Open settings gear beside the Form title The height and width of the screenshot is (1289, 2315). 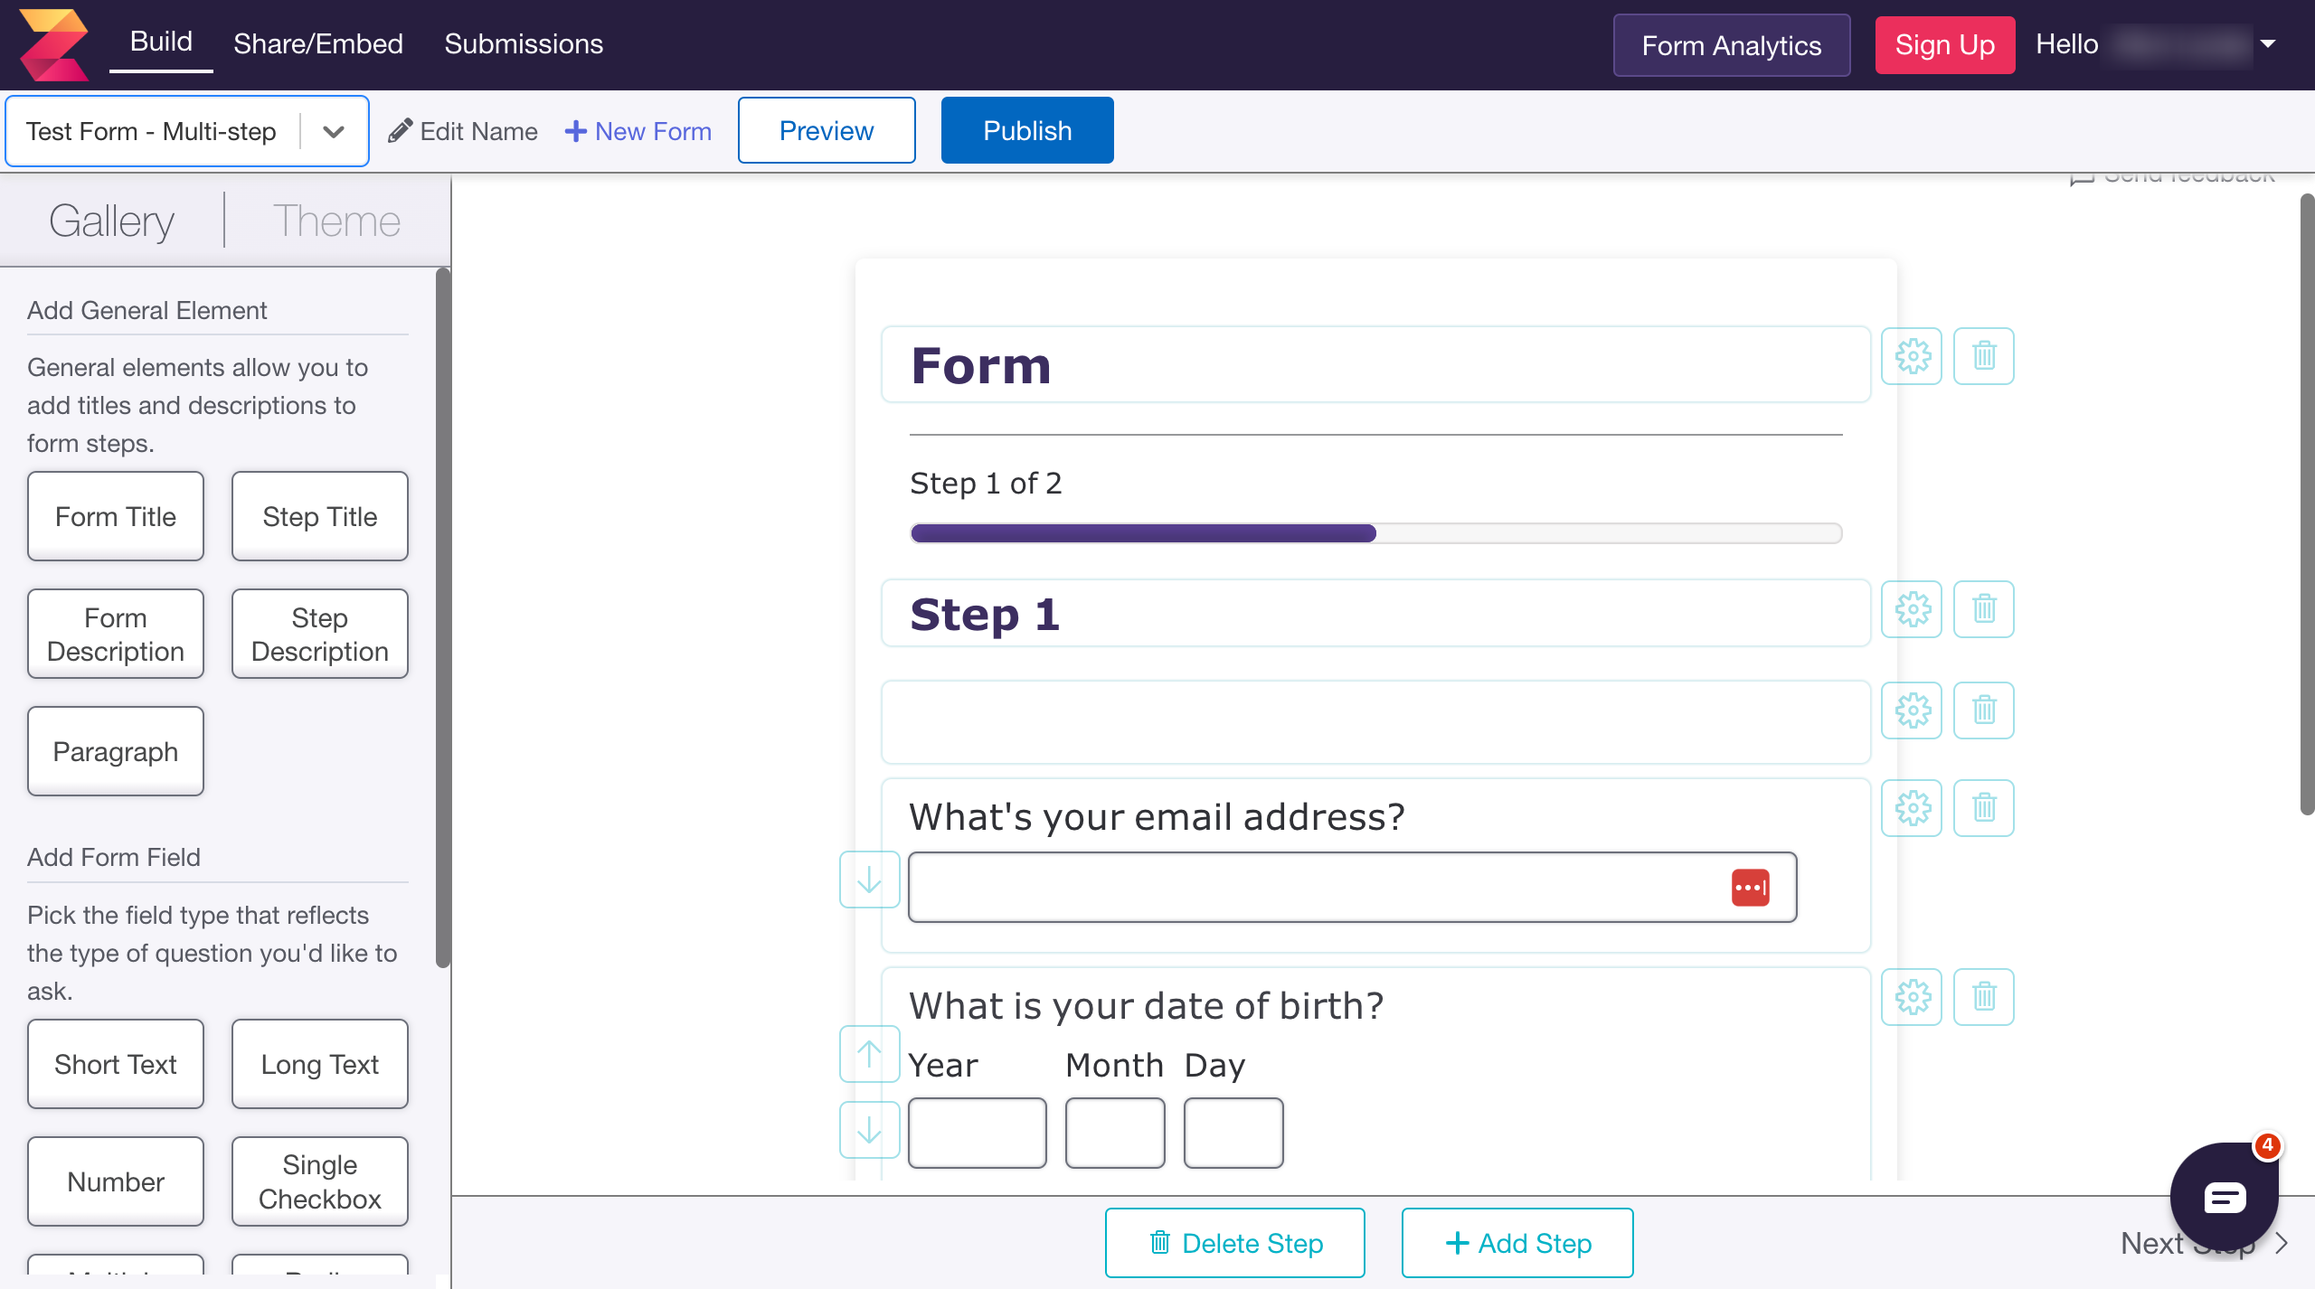[x=1913, y=356]
